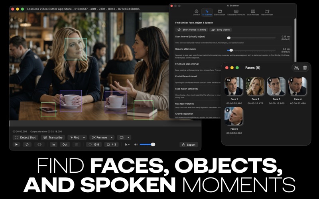Image resolution: width=319 pixels, height=199 pixels.
Task: Click the green zoom button of main video window
Action: pyautogui.click(x=23, y=9)
